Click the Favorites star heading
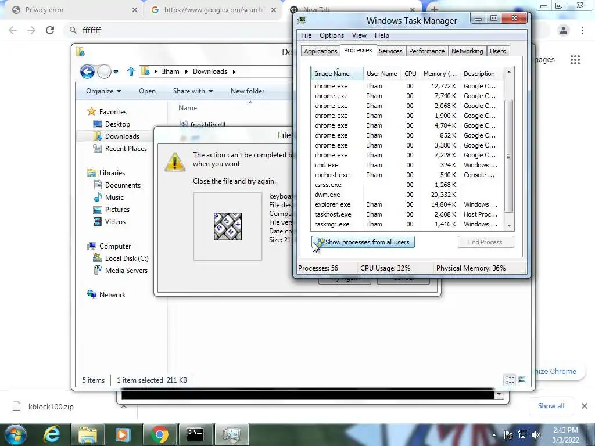Viewport: 595px width, 446px height. (x=91, y=111)
